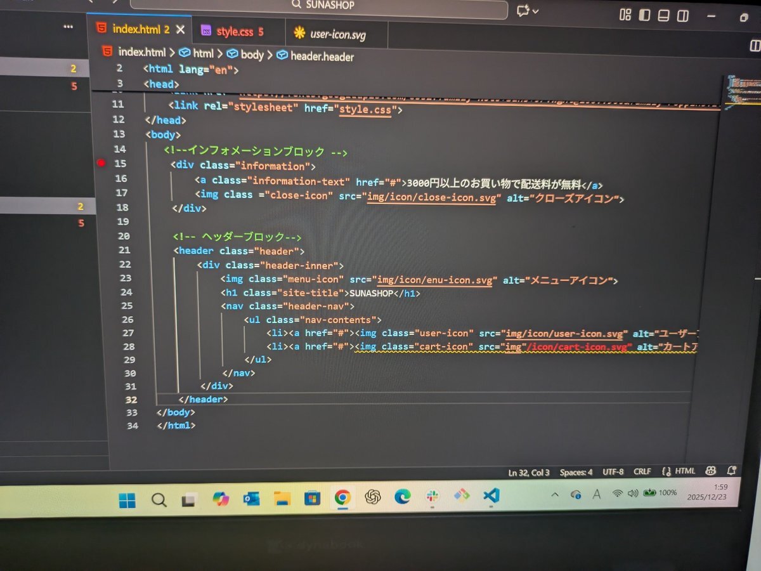Open the sidebar More Actions ellipsis

click(68, 27)
